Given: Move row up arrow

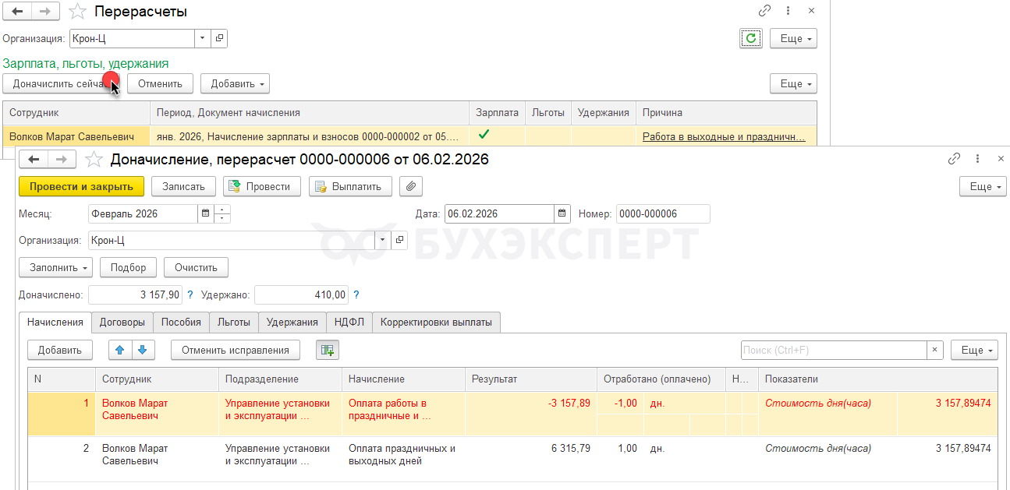Looking at the screenshot, I should tap(120, 350).
